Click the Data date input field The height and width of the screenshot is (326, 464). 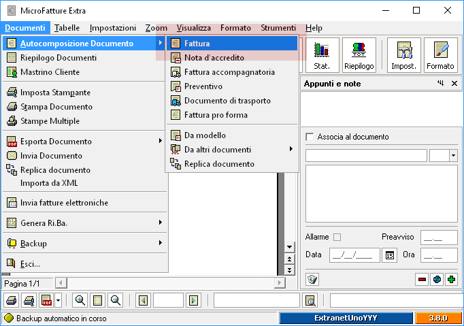tap(354, 255)
